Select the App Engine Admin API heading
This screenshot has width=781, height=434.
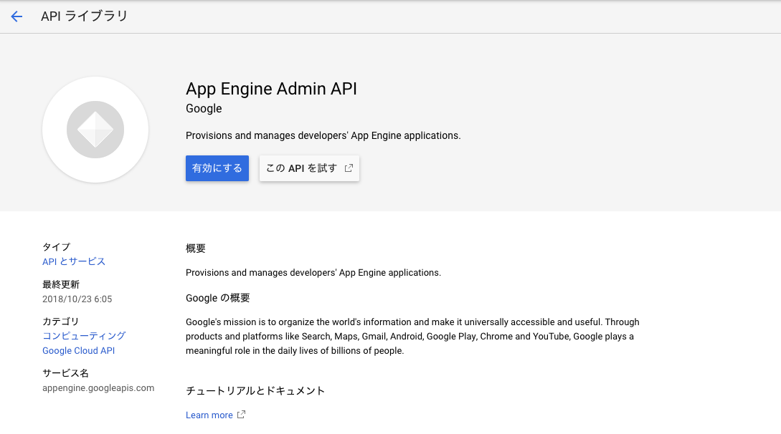(271, 89)
